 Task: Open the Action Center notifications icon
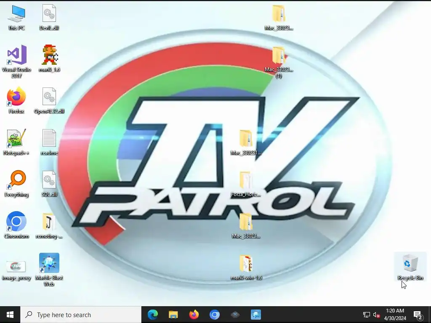(418, 315)
